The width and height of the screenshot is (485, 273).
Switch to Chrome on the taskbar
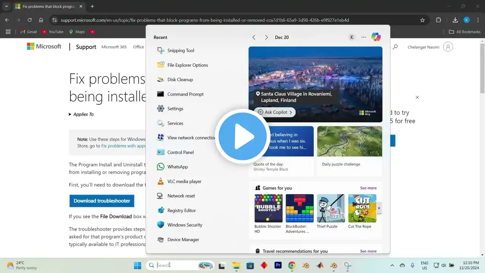click(292, 265)
